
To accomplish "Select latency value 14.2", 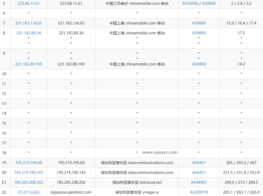I will [x=241, y=64].
